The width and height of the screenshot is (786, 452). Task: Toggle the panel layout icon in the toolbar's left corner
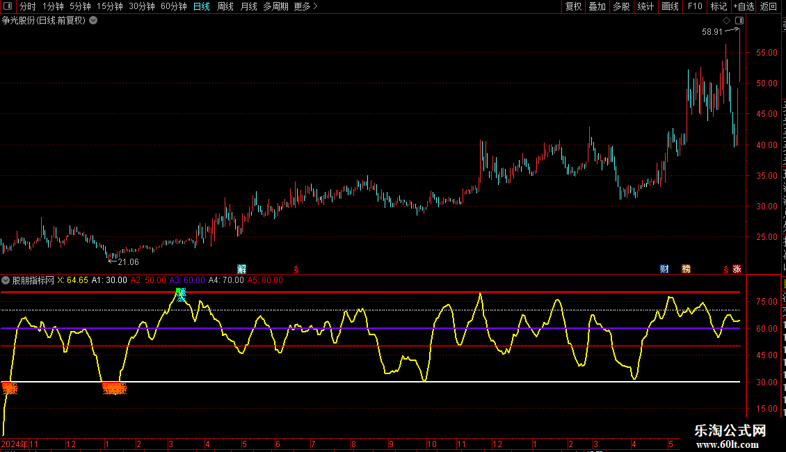(8, 6)
